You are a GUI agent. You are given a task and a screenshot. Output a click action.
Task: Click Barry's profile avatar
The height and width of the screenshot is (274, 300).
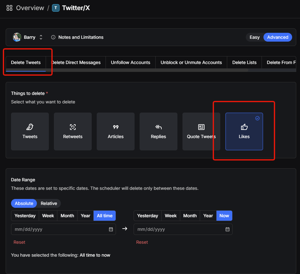tap(17, 37)
